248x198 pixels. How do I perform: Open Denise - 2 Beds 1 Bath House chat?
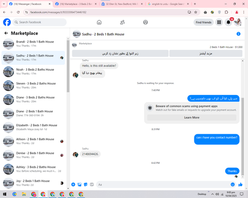click(33, 155)
